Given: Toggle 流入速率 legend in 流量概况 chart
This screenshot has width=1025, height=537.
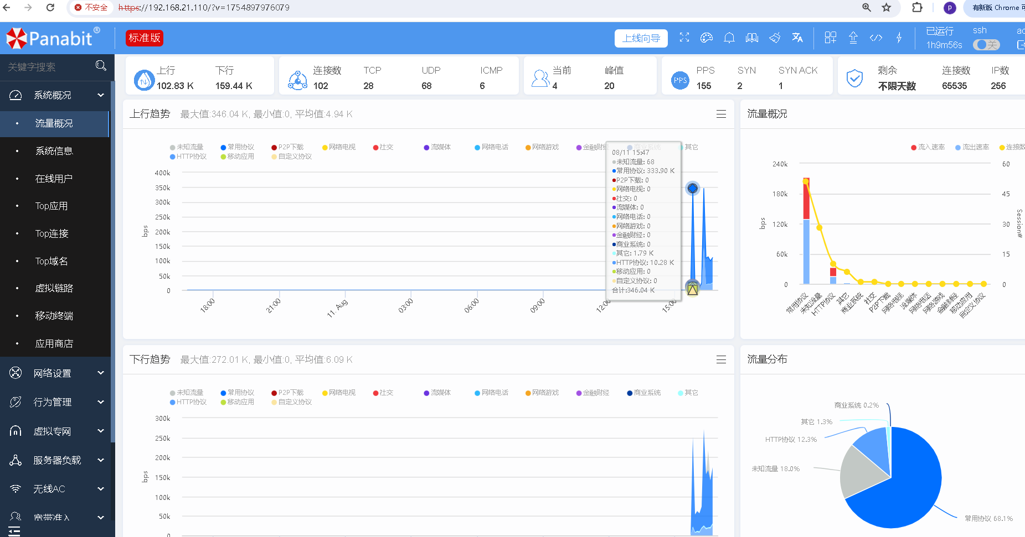Looking at the screenshot, I should [928, 147].
